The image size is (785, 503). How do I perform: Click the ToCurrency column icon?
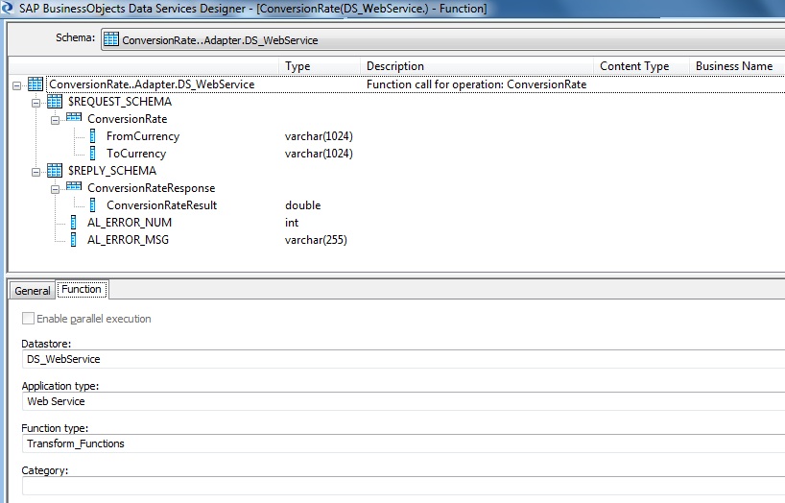(x=93, y=154)
